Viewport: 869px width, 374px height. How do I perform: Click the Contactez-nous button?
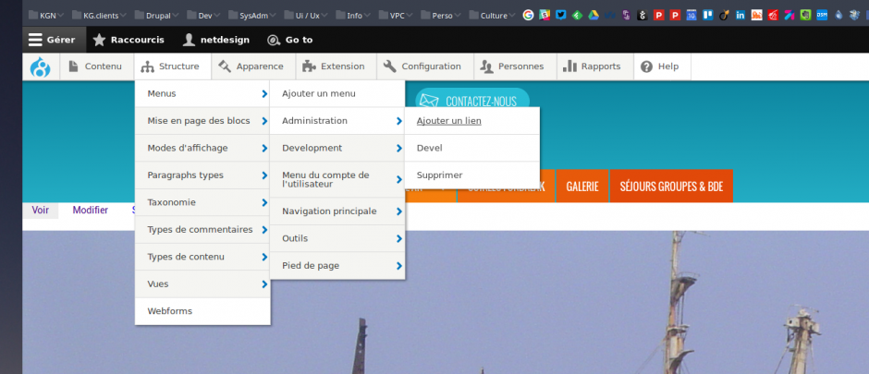(471, 102)
